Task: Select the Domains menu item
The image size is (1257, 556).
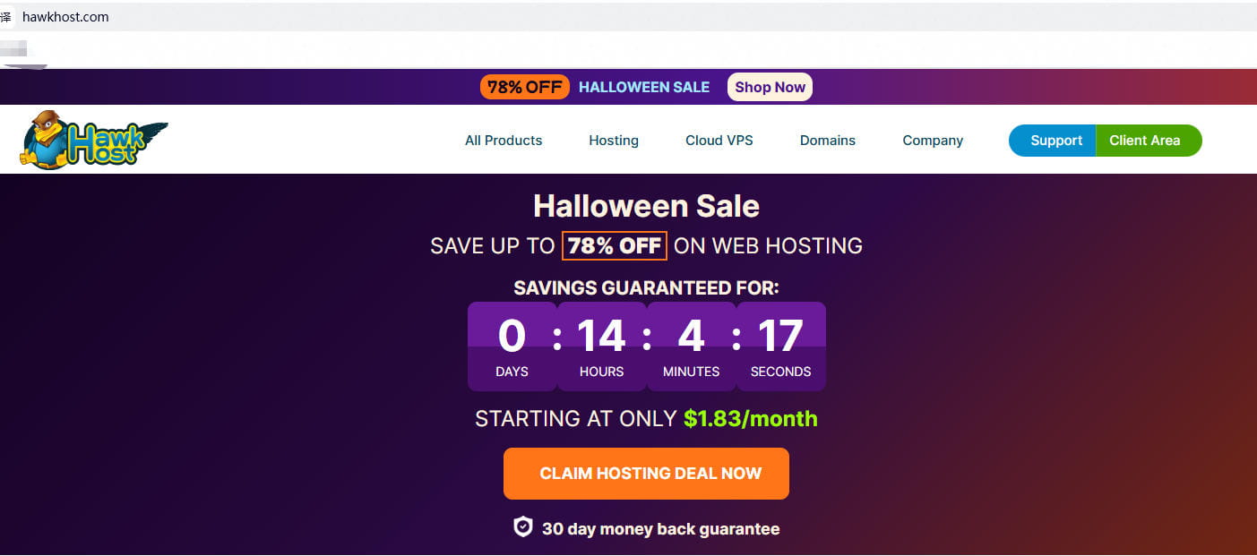Action: tap(828, 141)
